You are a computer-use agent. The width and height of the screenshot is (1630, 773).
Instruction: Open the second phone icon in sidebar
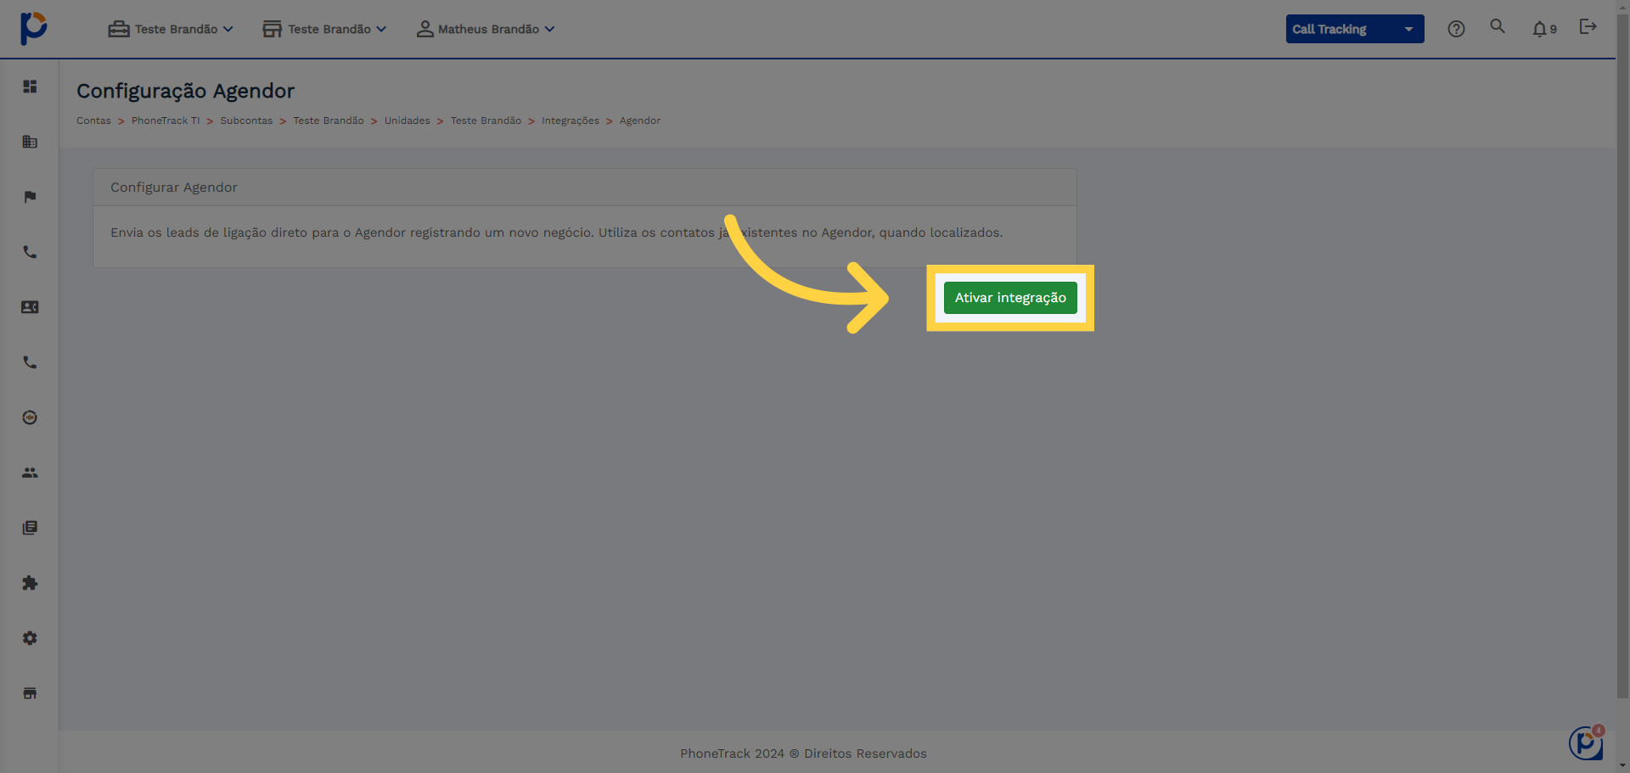click(30, 362)
